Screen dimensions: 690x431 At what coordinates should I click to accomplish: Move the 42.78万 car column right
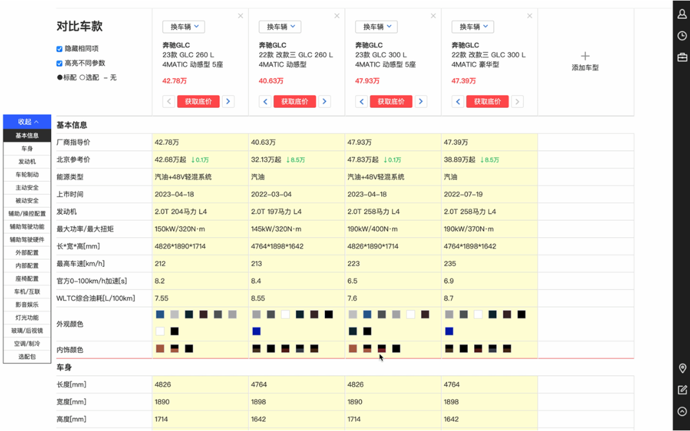click(x=228, y=101)
